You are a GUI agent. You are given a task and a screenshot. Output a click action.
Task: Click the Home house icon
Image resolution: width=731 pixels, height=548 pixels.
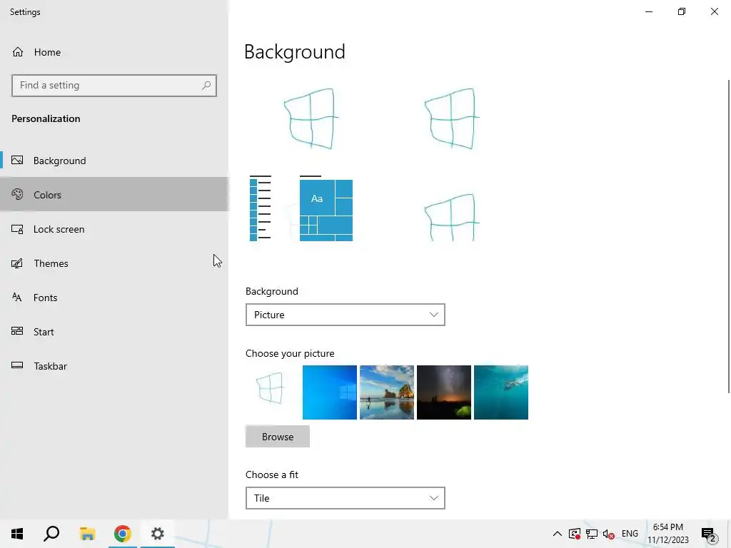18,51
